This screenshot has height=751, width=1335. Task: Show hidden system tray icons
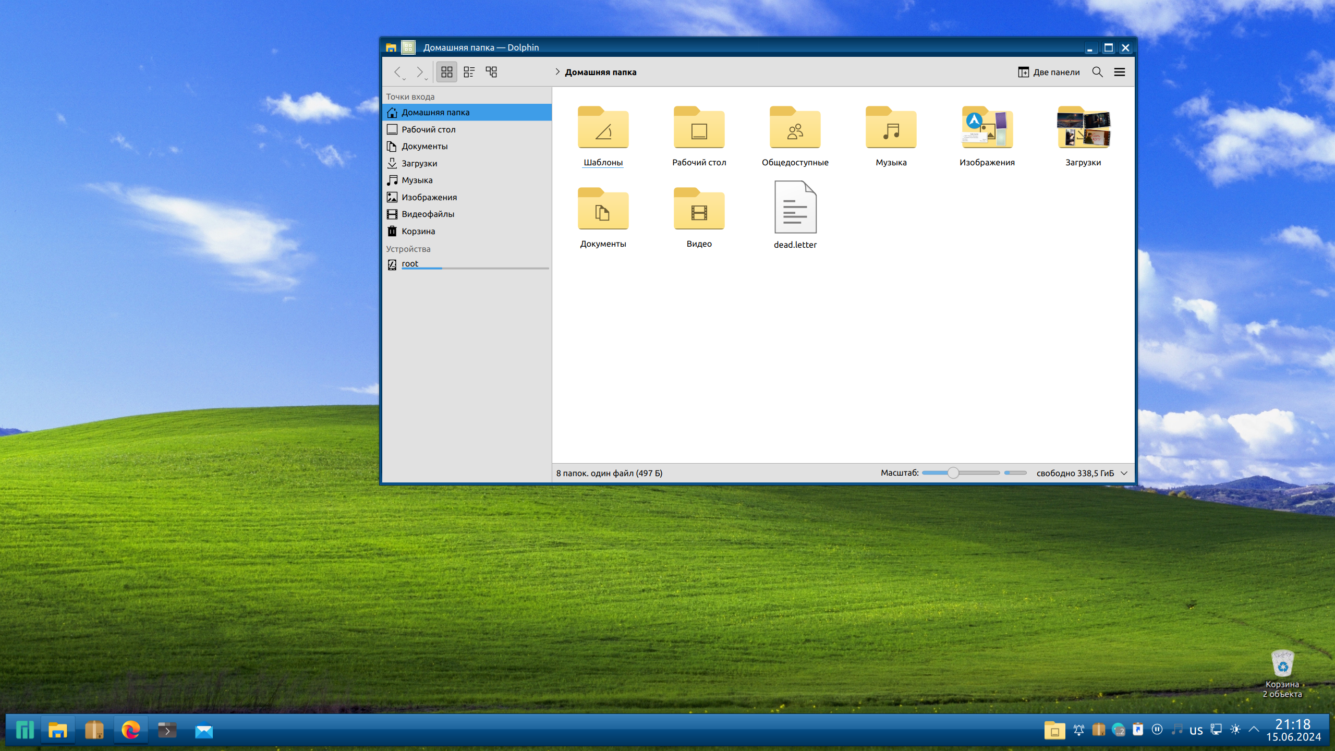pyautogui.click(x=1254, y=730)
